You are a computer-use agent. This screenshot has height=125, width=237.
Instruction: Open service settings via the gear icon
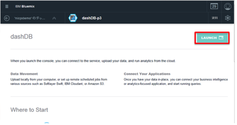(228, 18)
